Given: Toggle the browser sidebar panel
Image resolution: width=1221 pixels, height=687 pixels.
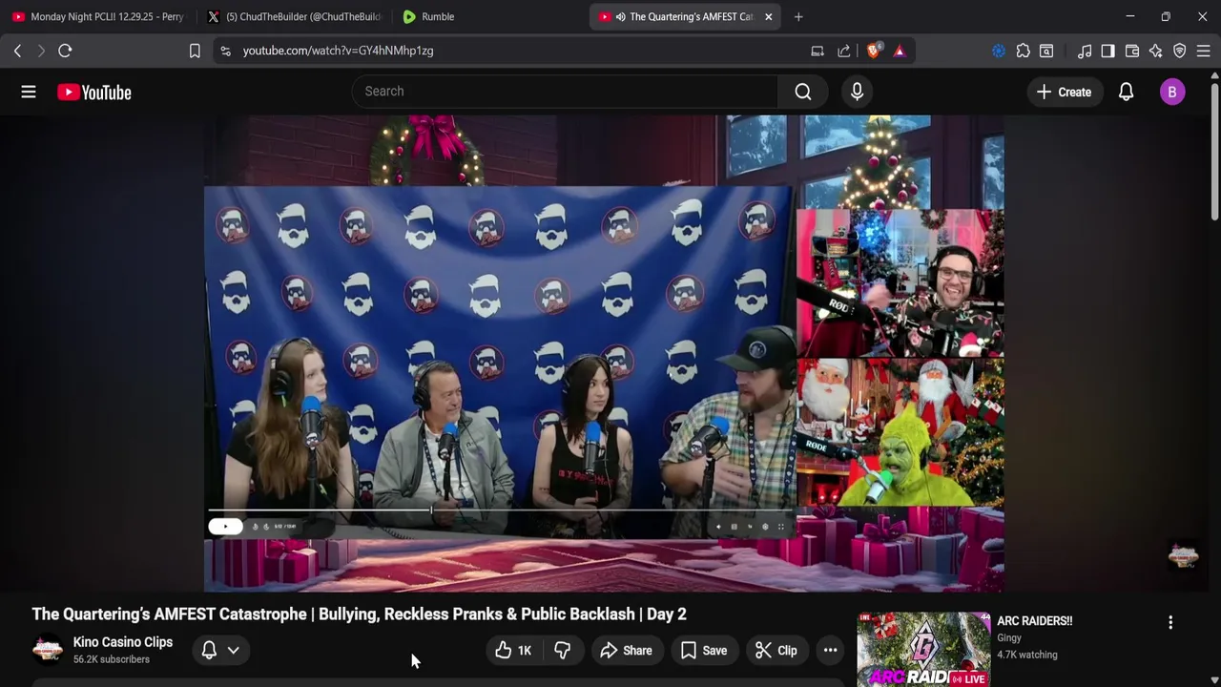Looking at the screenshot, I should point(1107,51).
